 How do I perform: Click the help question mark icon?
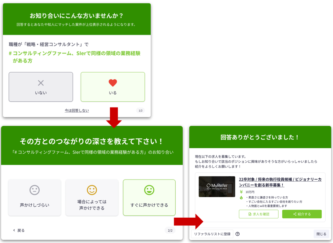[x=237, y=234]
